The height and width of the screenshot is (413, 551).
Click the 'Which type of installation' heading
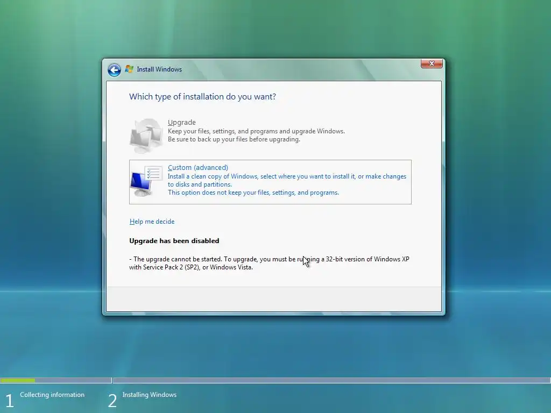click(x=202, y=97)
